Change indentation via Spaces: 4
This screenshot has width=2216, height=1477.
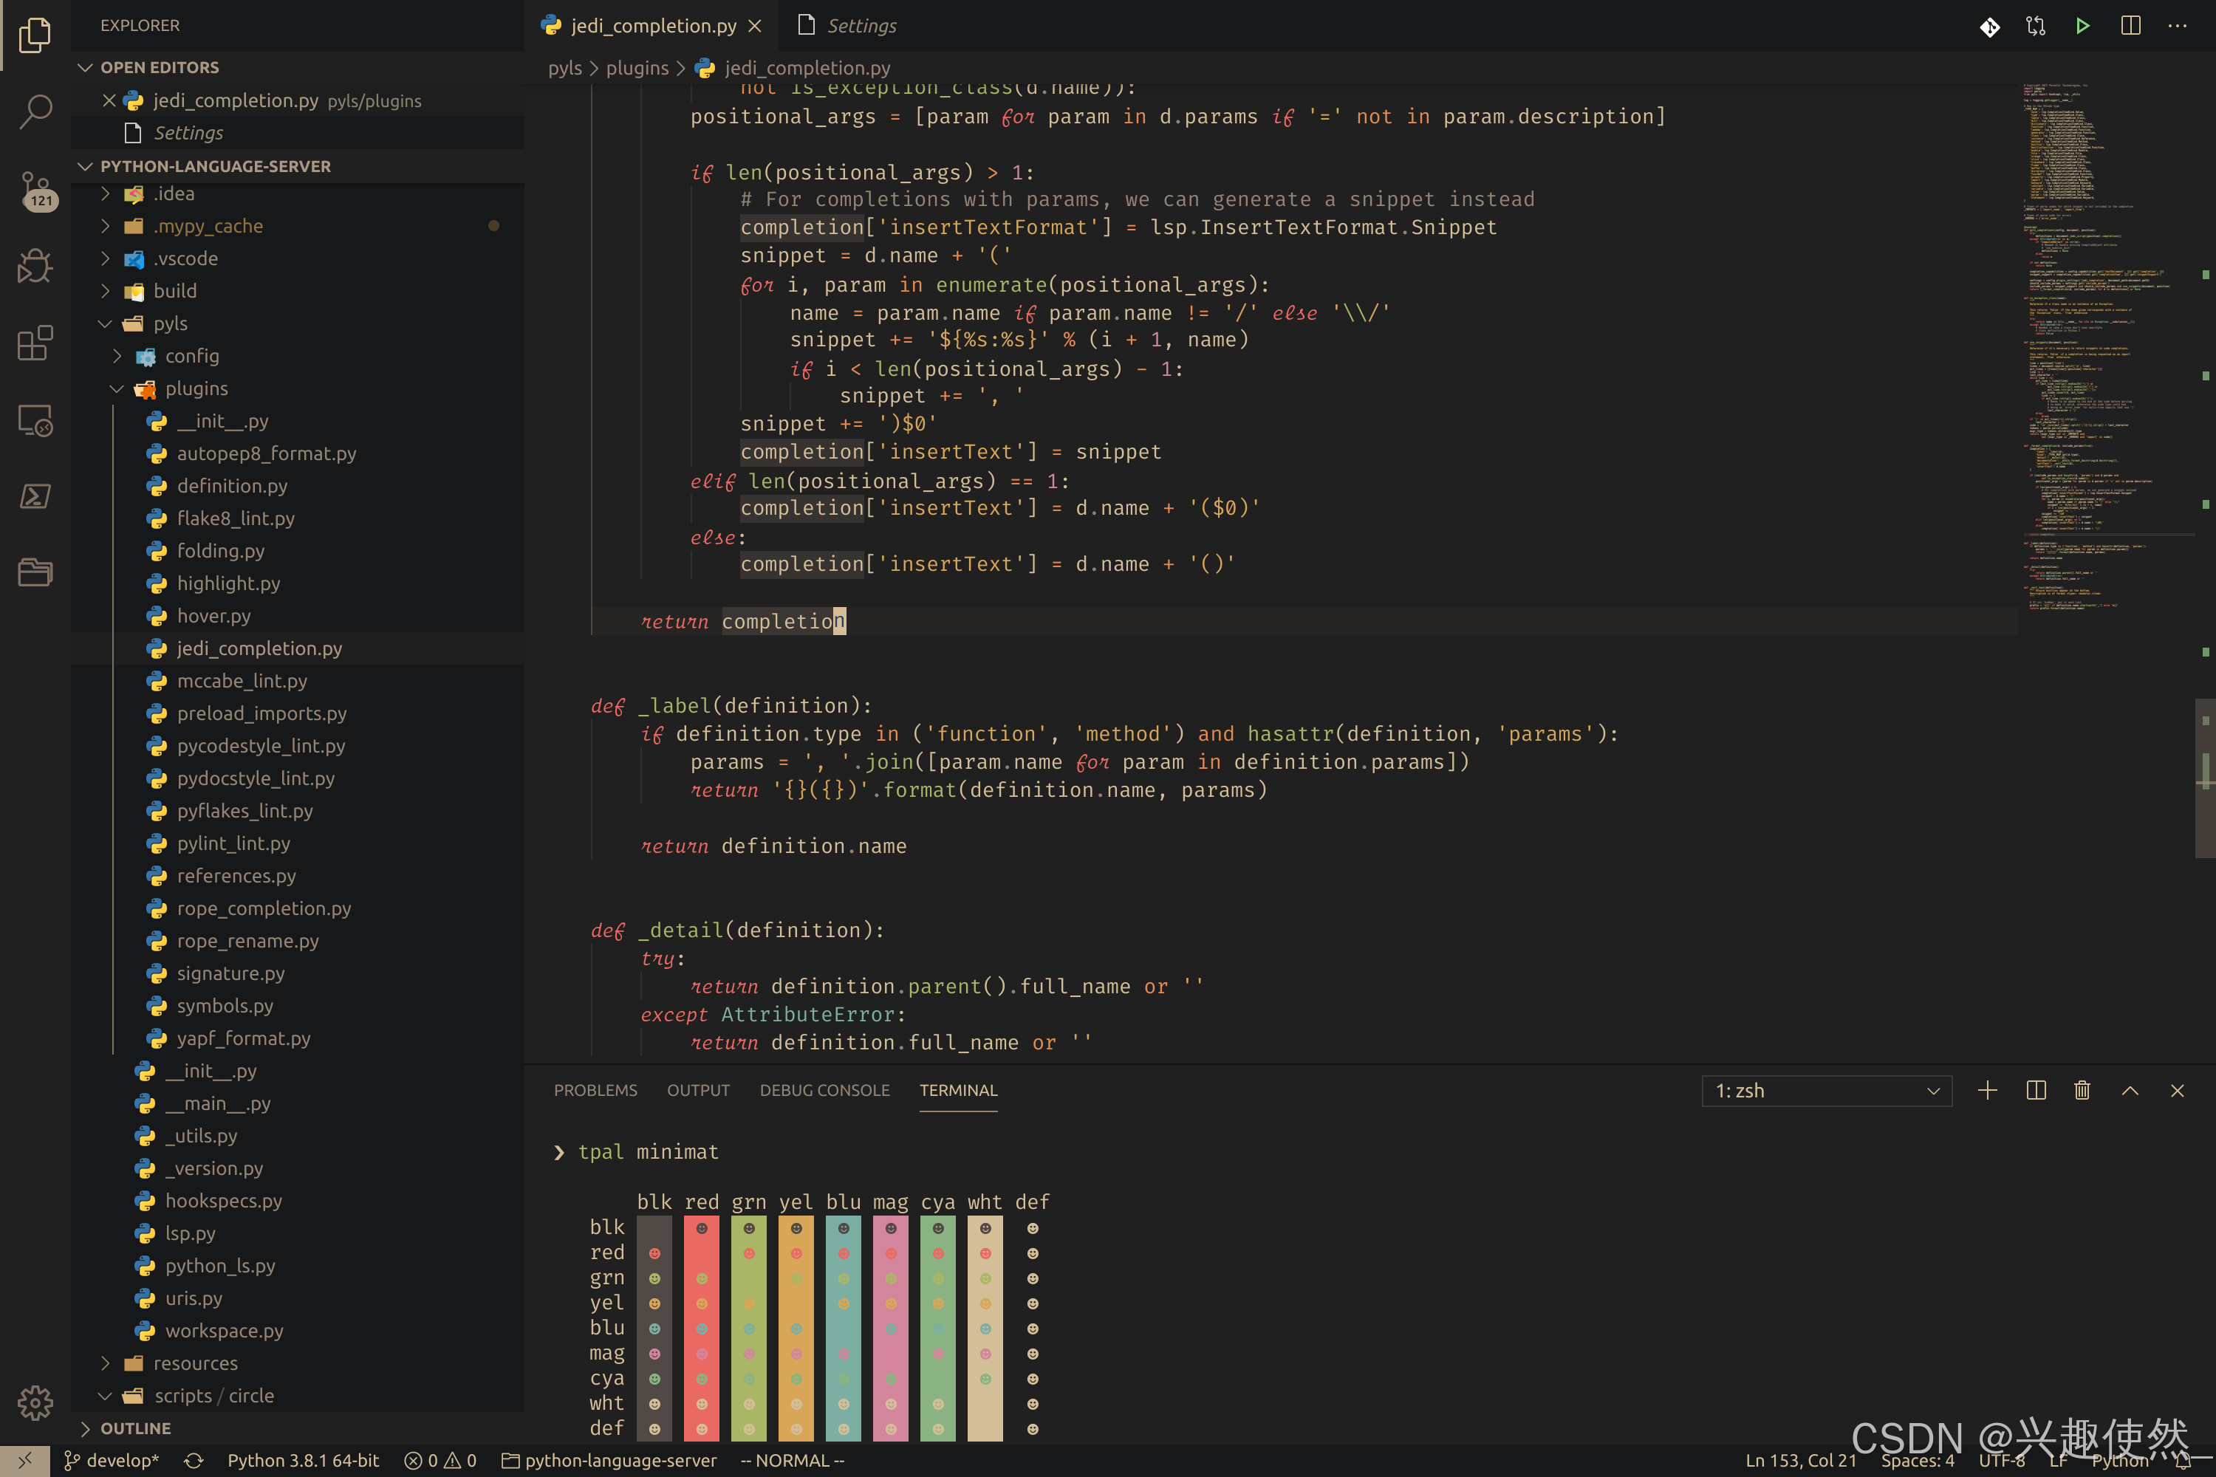1918,1460
